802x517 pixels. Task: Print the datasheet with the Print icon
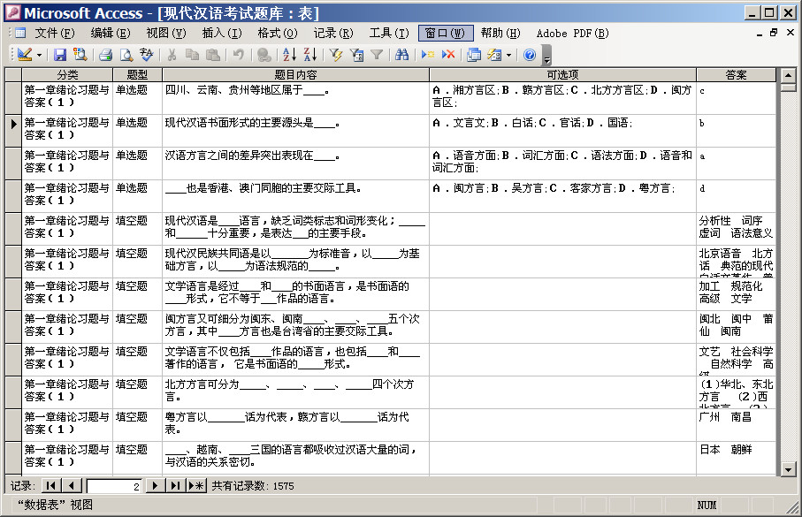coord(105,54)
